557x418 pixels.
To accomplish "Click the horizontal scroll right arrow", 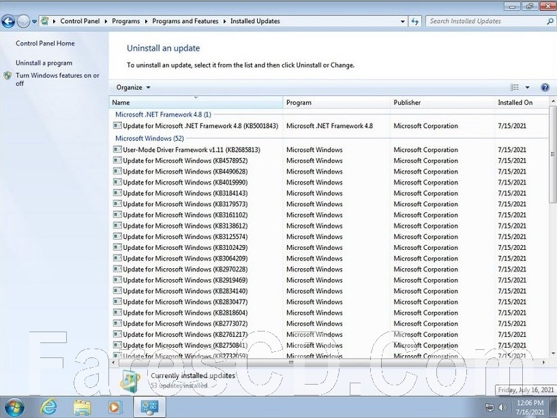I will tap(544, 362).
